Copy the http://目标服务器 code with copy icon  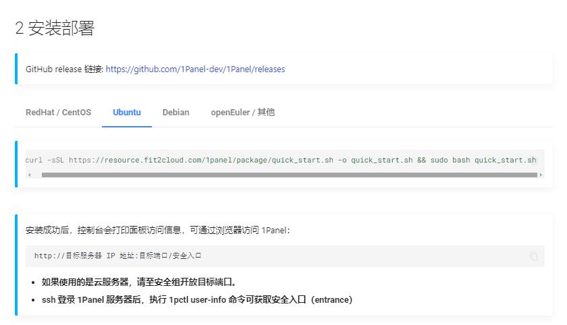[x=533, y=256]
